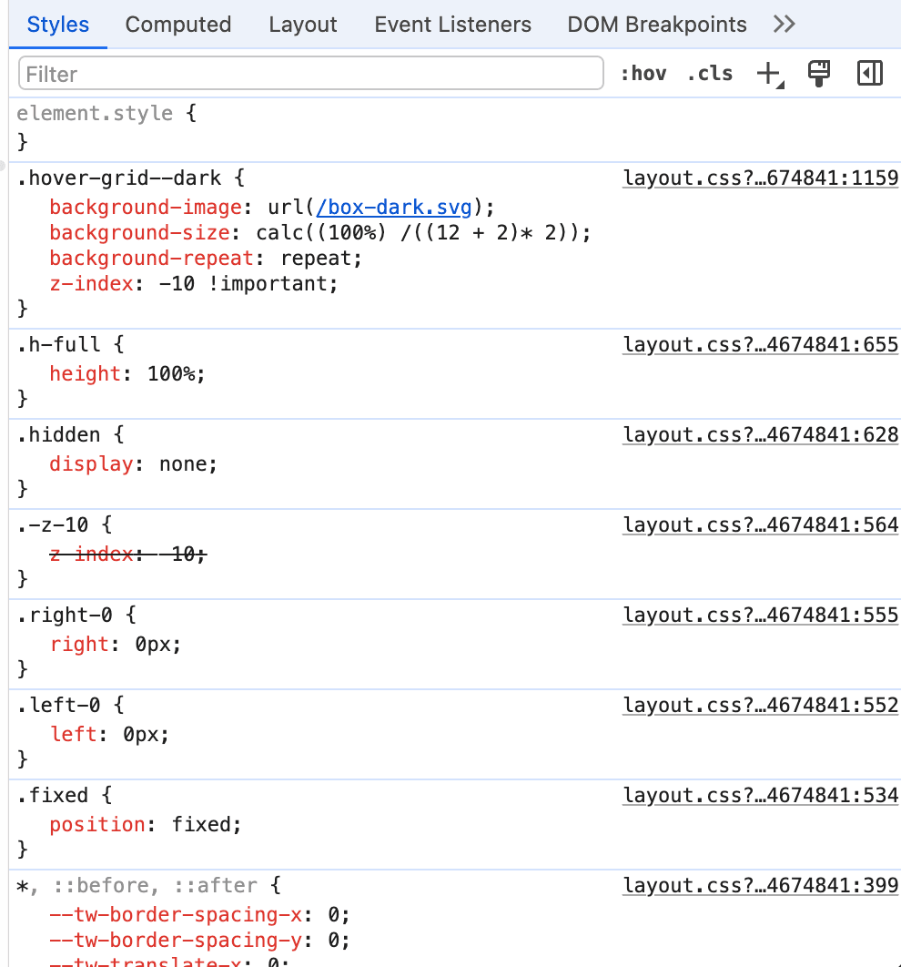
Task: Toggle the sidebar panel icon
Action: point(869,73)
